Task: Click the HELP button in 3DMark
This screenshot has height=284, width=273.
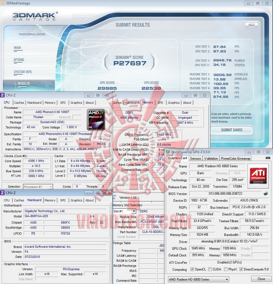Action: (x=251, y=25)
